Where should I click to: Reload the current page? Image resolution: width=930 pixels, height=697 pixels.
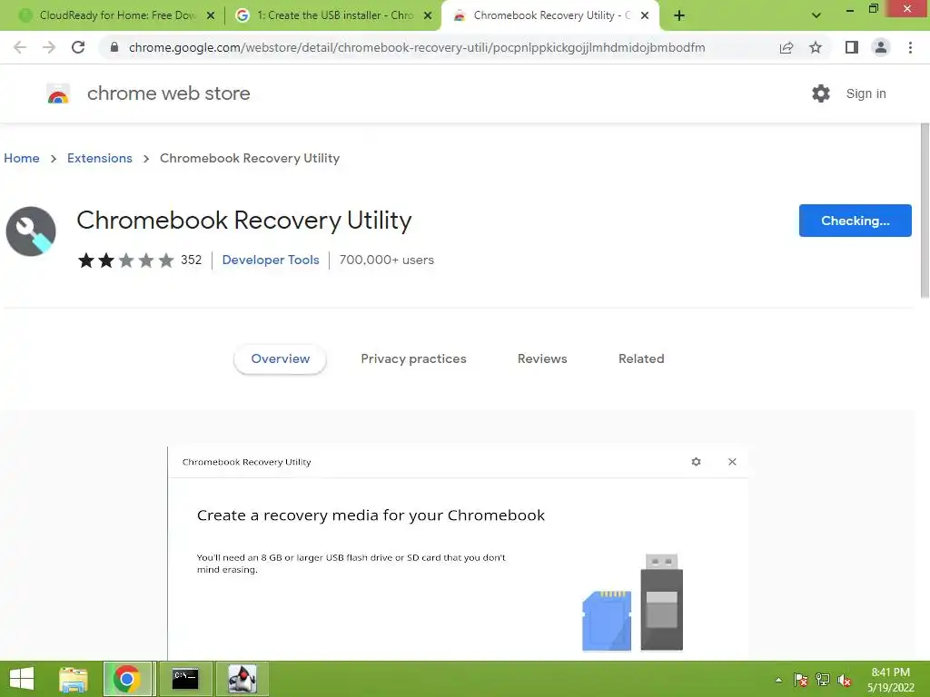click(78, 47)
